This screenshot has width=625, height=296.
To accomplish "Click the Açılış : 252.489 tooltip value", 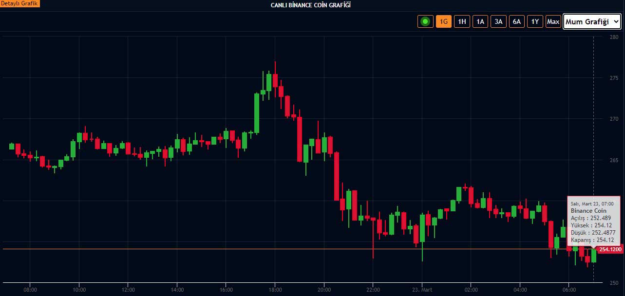I will [x=590, y=218].
